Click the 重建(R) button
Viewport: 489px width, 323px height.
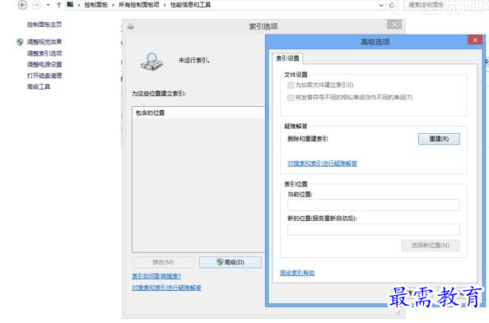(x=439, y=139)
